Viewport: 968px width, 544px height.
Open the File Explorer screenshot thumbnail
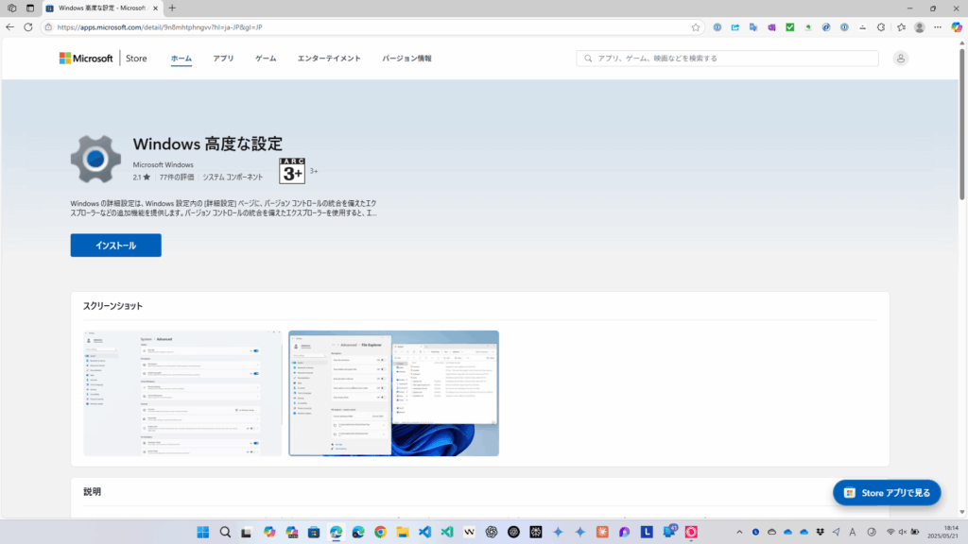point(394,394)
